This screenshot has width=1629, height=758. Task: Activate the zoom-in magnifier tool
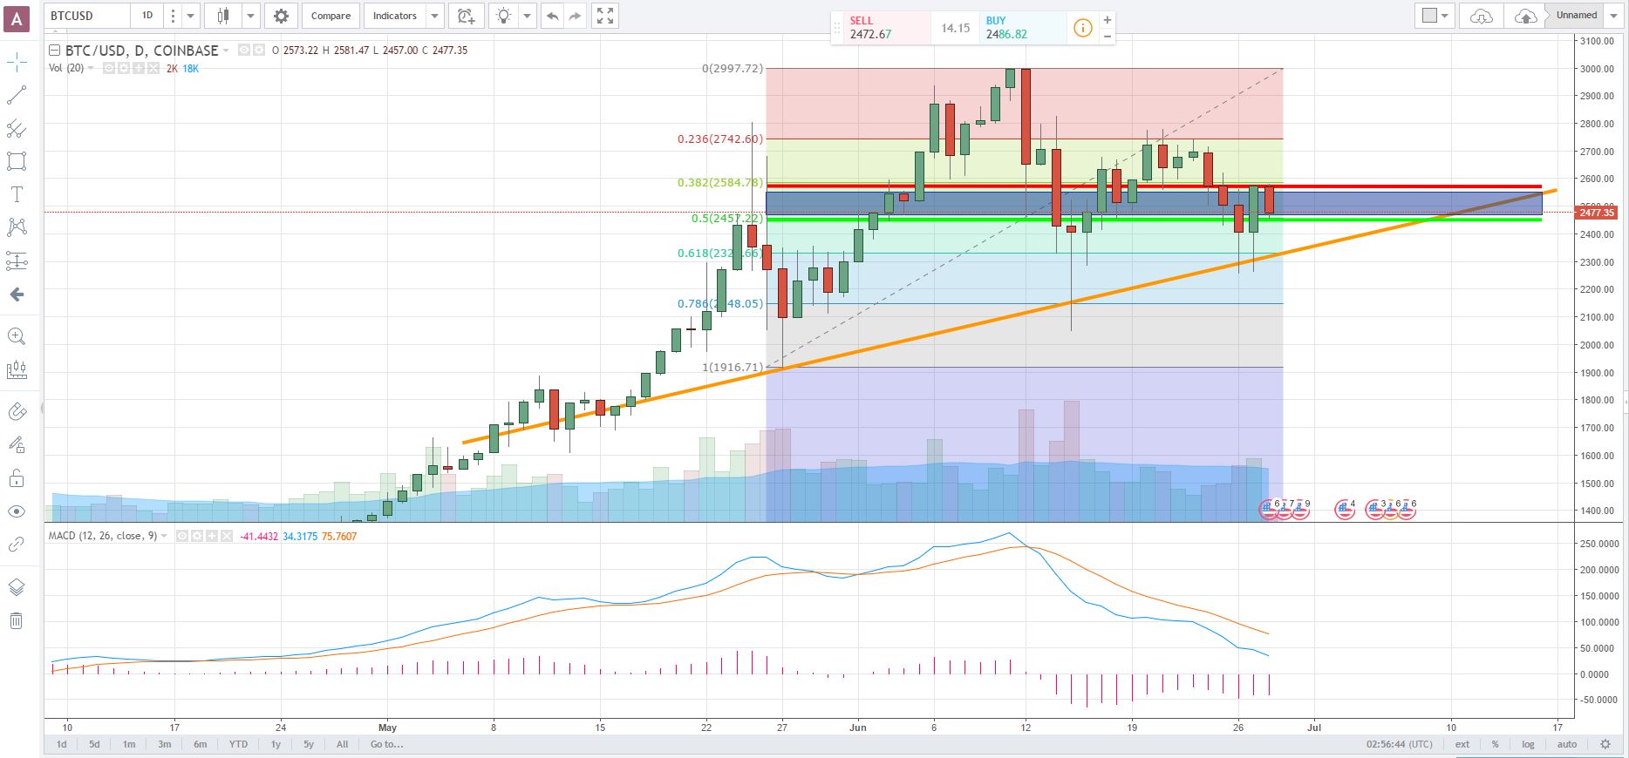point(17,336)
